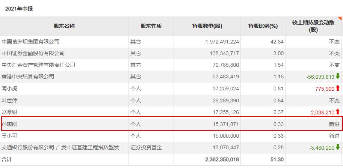343x168 pixels.
Task: Click 证券投资基金 shareholder type cell
Action: [x=146, y=148]
